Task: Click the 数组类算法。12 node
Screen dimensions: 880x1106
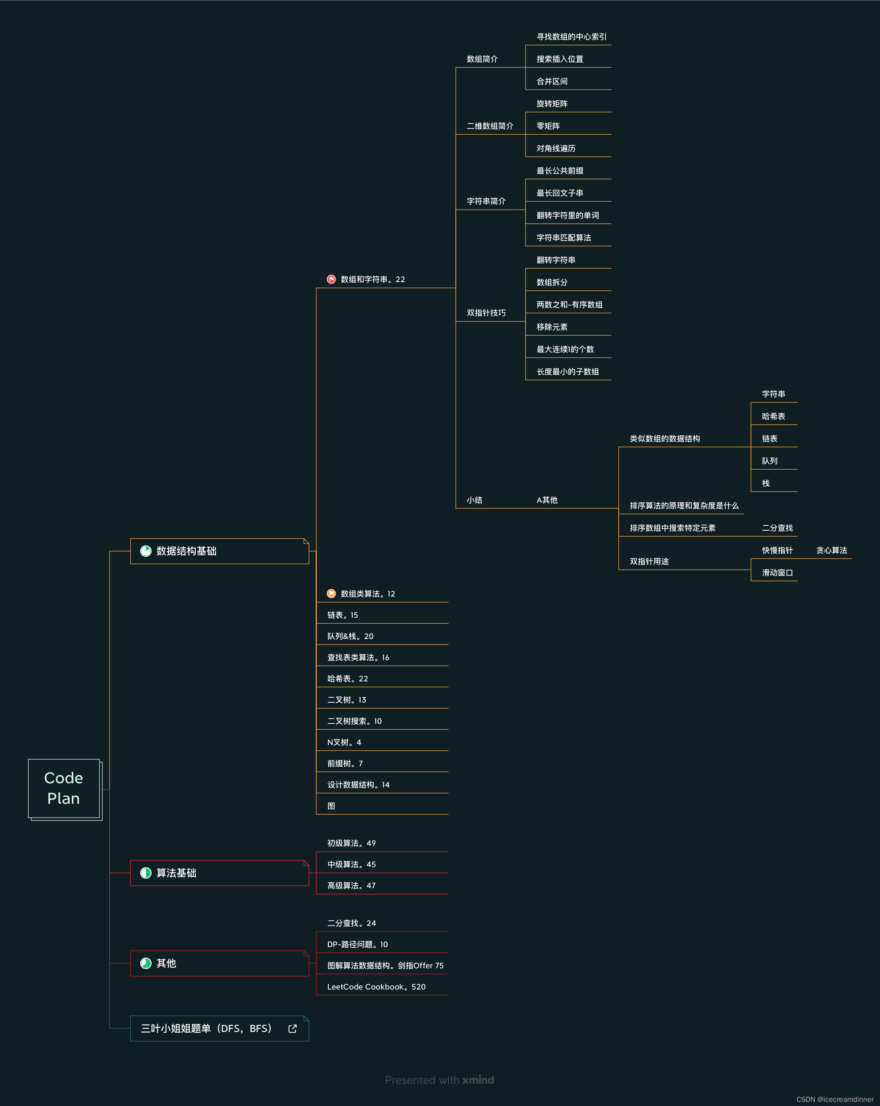Action: 367,594
